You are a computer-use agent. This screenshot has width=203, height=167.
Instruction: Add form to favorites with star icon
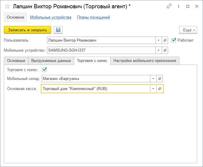coord(7,6)
